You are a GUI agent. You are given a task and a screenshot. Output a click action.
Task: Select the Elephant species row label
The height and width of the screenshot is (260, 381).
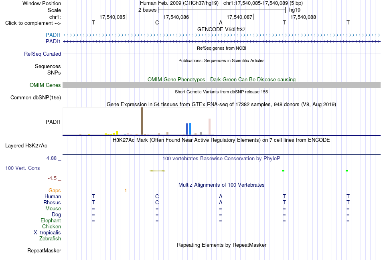[x=51, y=220]
